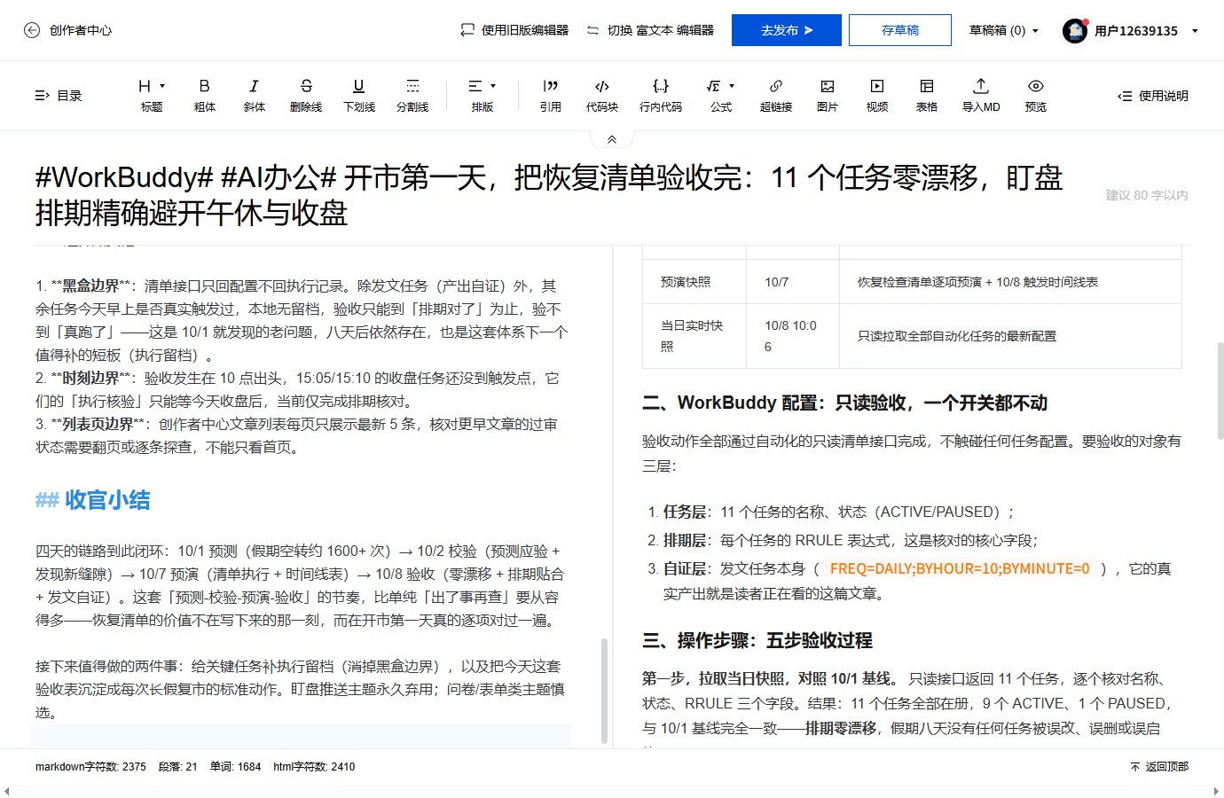1224x798 pixels.
Task: Click the '预演快照' table cell
Action: coord(694,282)
